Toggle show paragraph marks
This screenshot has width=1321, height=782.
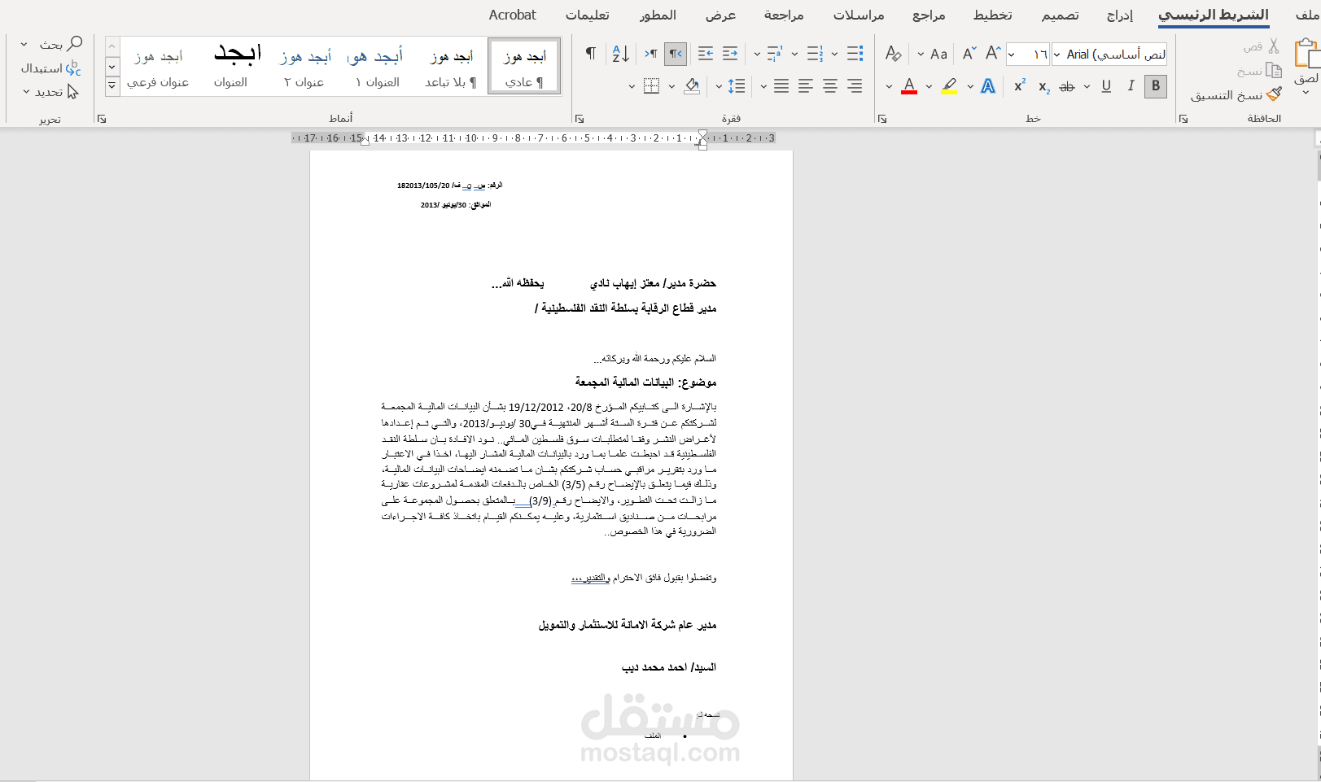(591, 54)
